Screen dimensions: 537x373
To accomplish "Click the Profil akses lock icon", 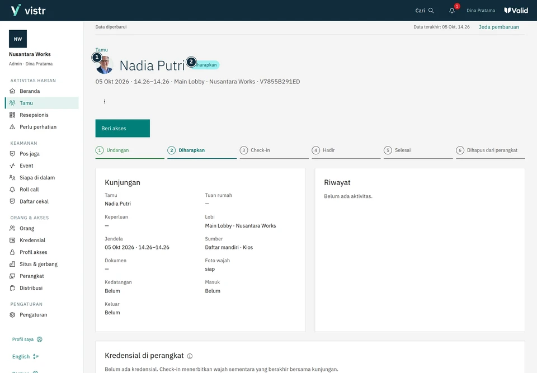I will coord(12,252).
